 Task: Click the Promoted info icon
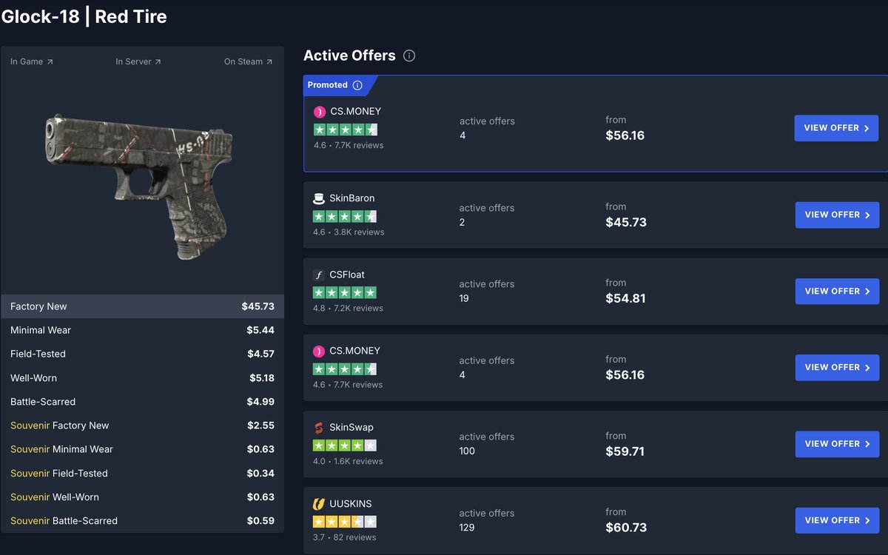[357, 85]
